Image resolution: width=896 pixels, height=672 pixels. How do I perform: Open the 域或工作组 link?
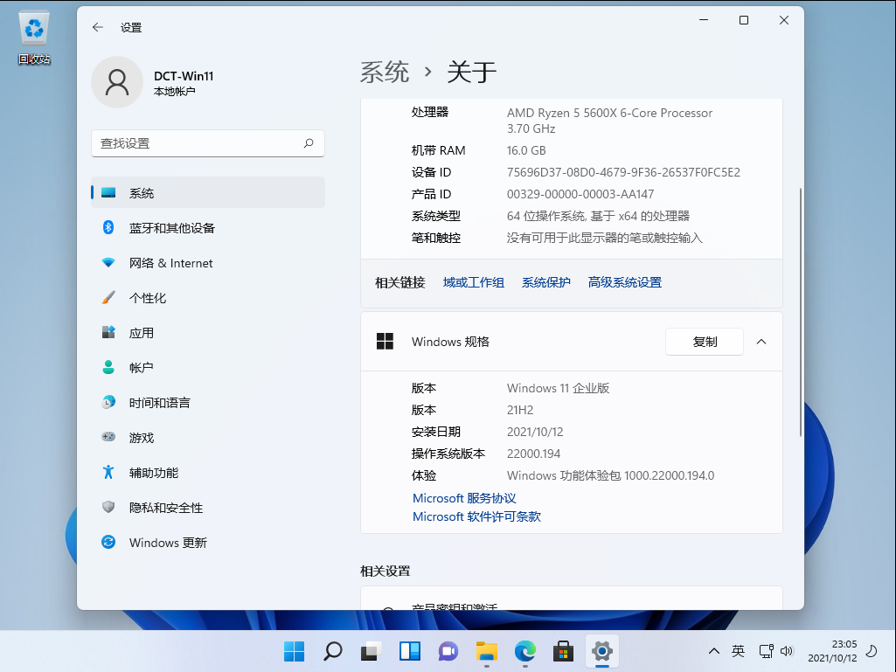coord(474,282)
